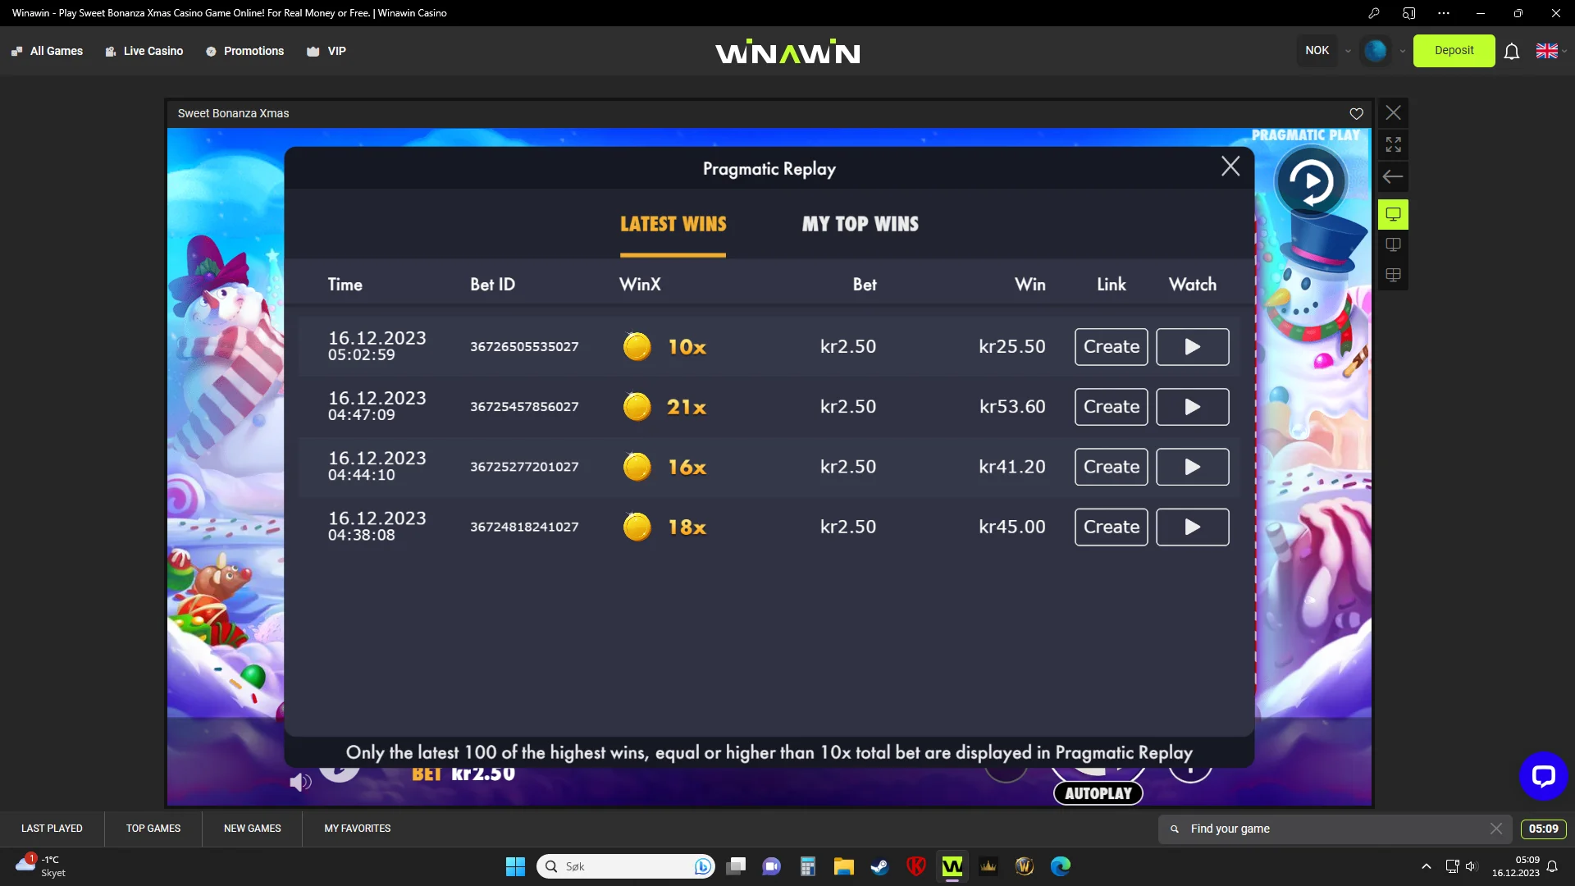1575x886 pixels.
Task: Click the WinX column header
Action: coord(640,285)
